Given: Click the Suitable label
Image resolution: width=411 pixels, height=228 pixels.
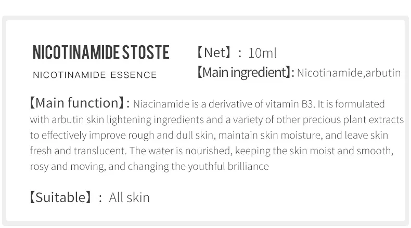Looking at the screenshot, I should tap(60, 197).
